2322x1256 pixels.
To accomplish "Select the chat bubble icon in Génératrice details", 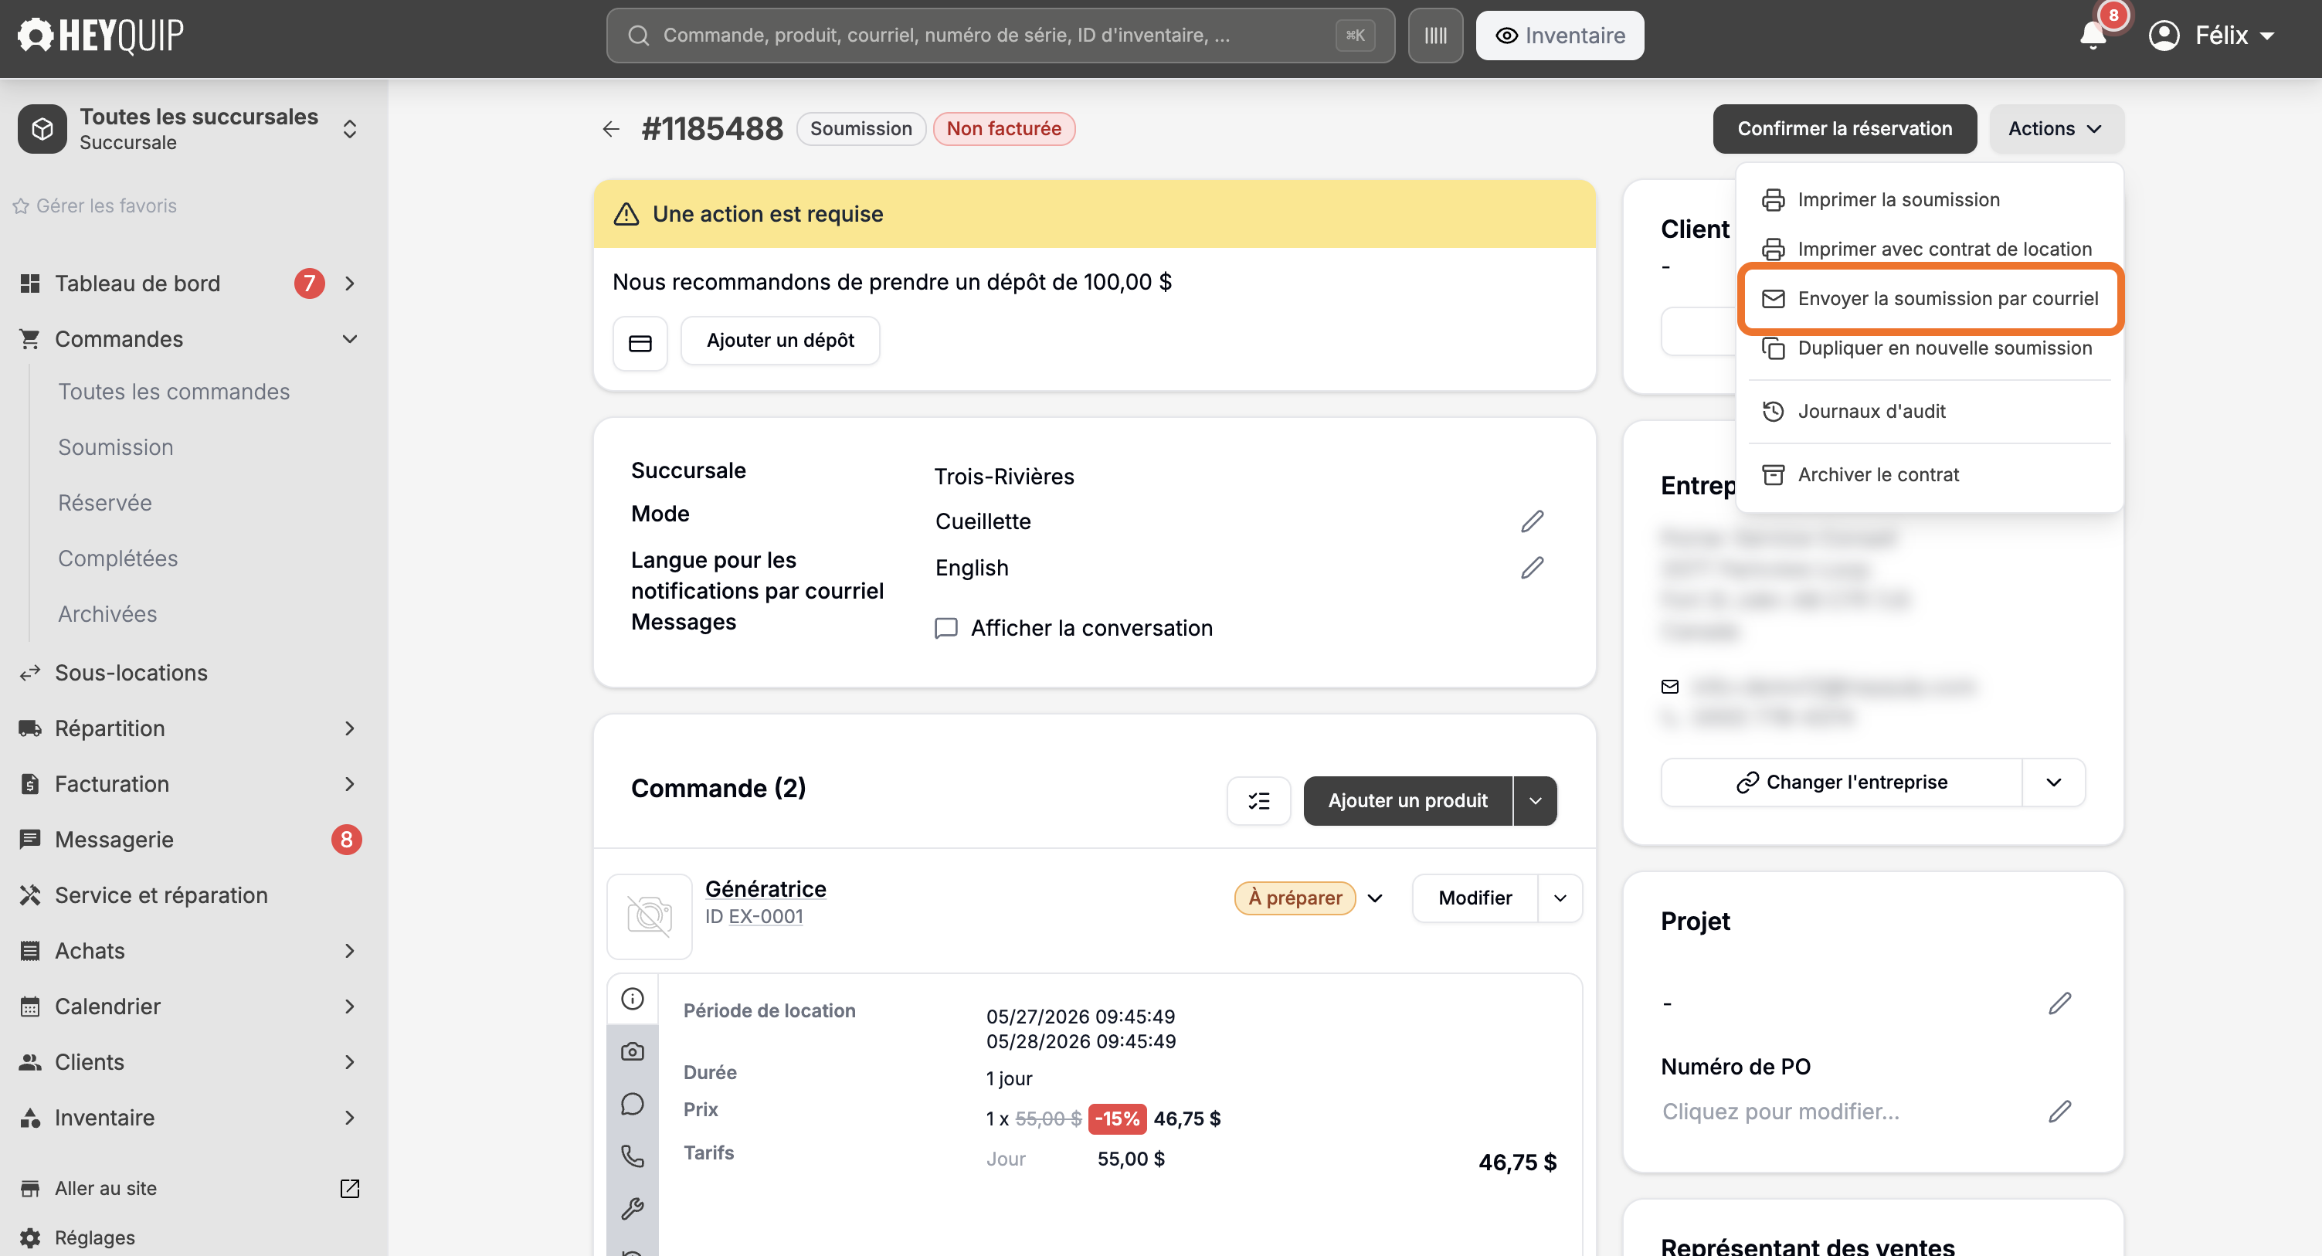I will 633,1104.
